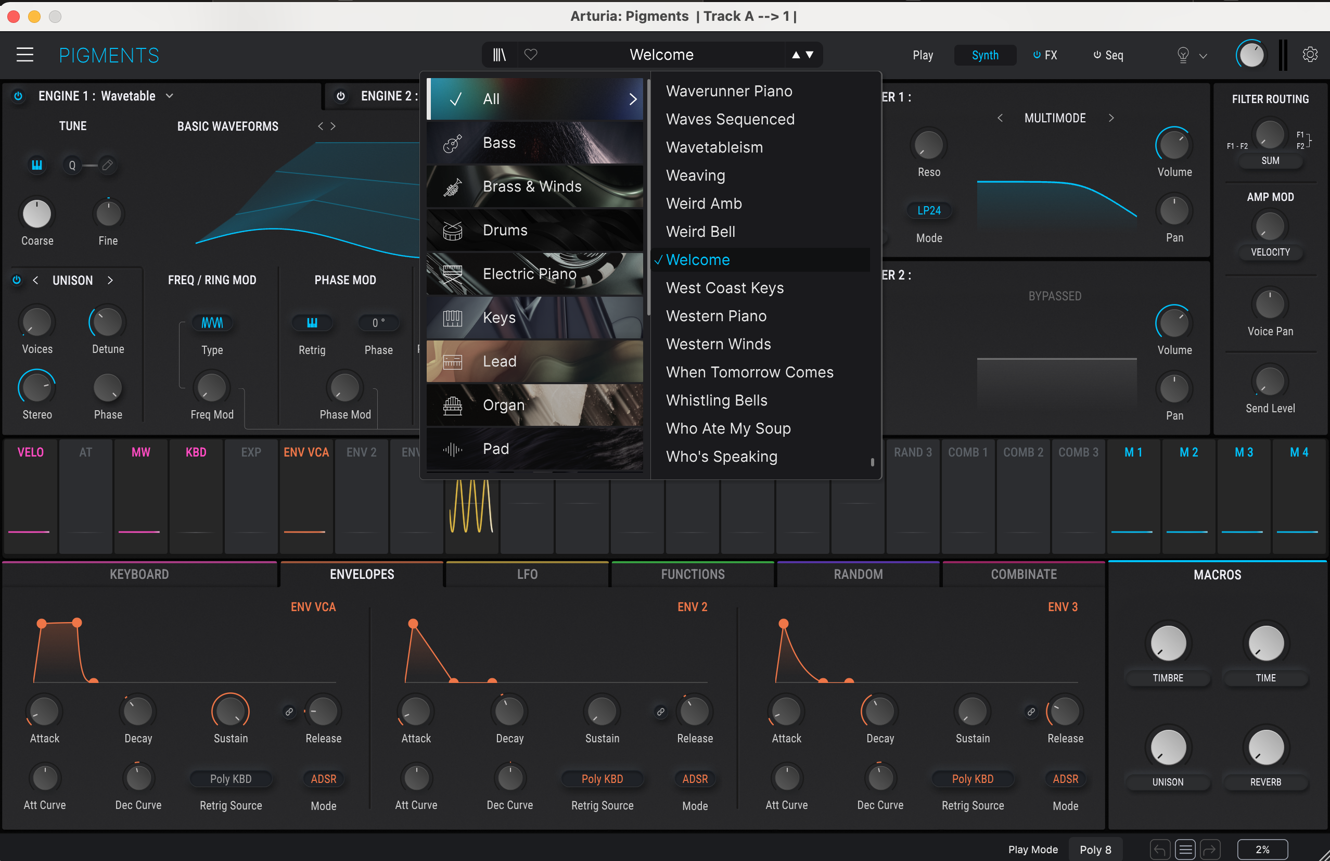Toggle Seq power on

[x=1097, y=55]
